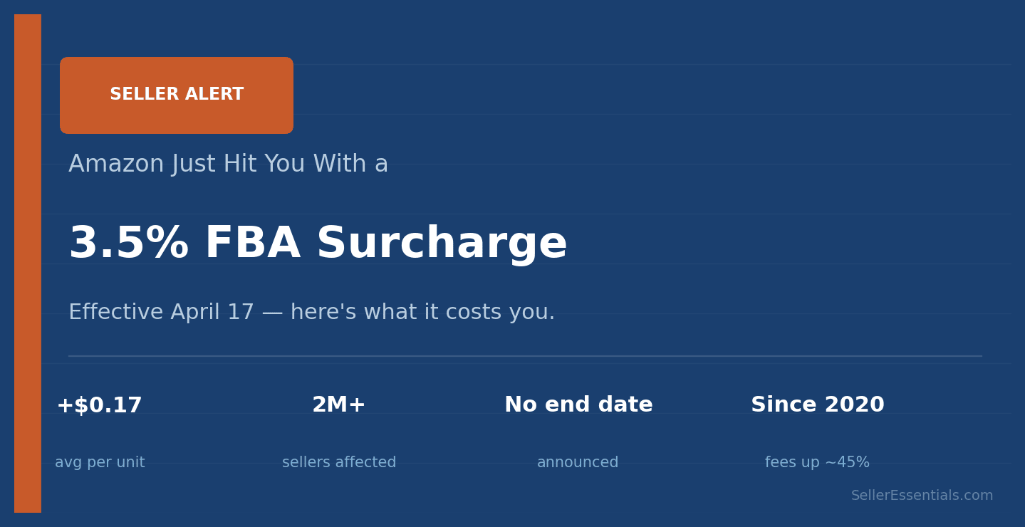
Task: Click the orange SELLER ALERT badge
Action: [x=177, y=95]
